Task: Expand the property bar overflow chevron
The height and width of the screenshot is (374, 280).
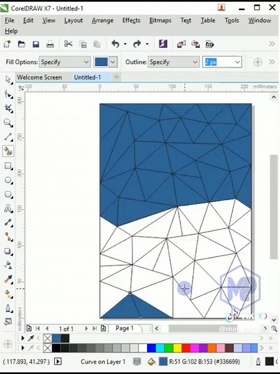Action: [272, 62]
